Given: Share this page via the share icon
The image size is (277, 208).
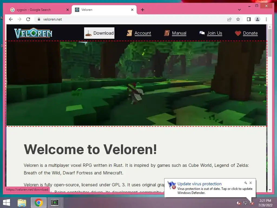Looking at the screenshot, I should (229, 19).
